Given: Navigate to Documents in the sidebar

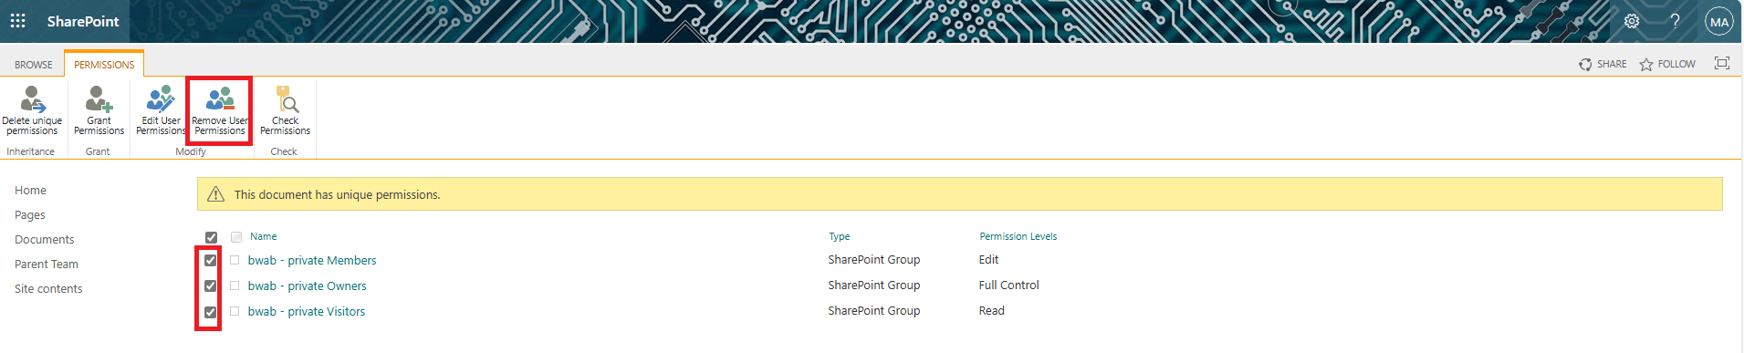Looking at the screenshot, I should point(45,239).
